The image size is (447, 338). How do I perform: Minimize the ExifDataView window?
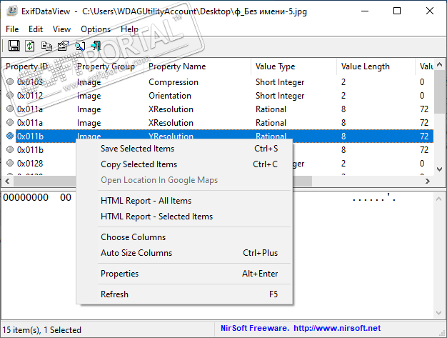click(365, 11)
